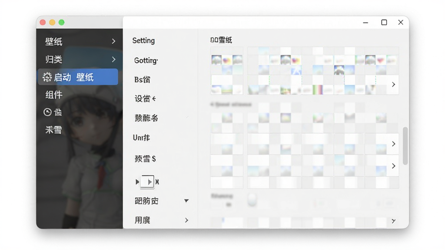Screen dimensions: 445x250
Task: Click the X mark right of the play box
Action: click(157, 182)
